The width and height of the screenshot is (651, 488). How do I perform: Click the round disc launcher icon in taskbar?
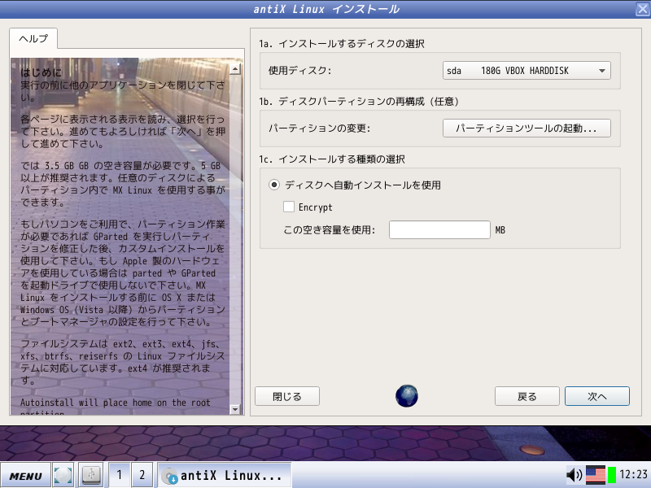[x=63, y=476]
